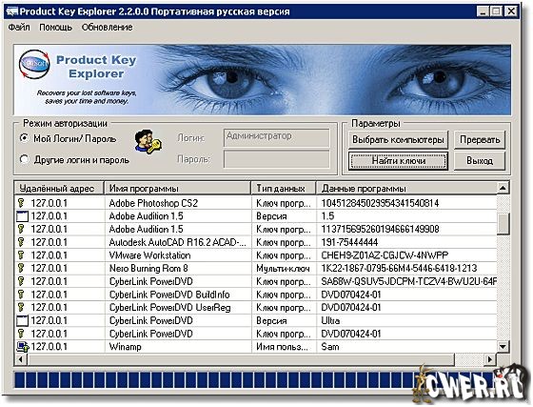Viewport: 533px width, 407px height.
Task: Click the key icon on VMware Workstation row
Action: click(x=21, y=255)
